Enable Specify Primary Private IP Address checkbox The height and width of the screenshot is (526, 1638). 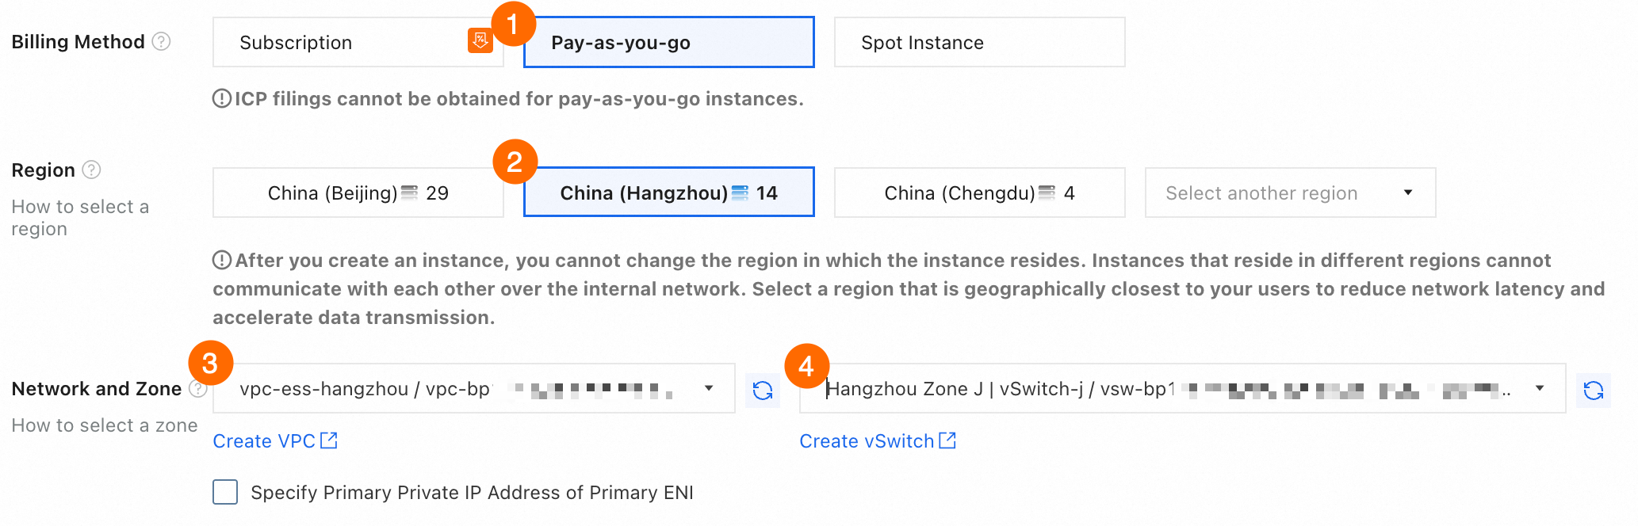(225, 492)
